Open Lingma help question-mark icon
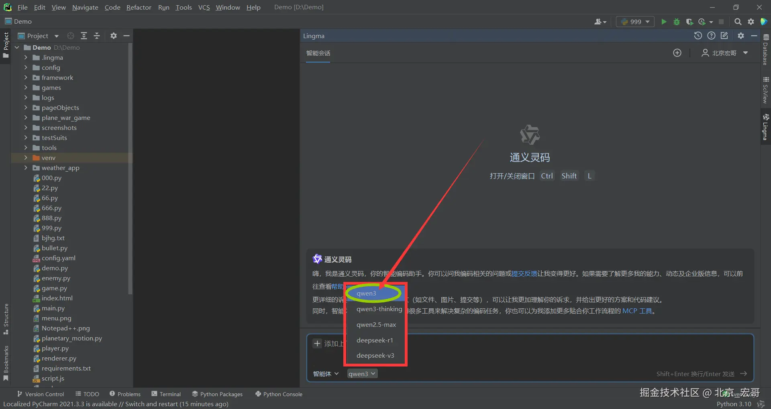Viewport: 771px width, 409px height. [711, 36]
